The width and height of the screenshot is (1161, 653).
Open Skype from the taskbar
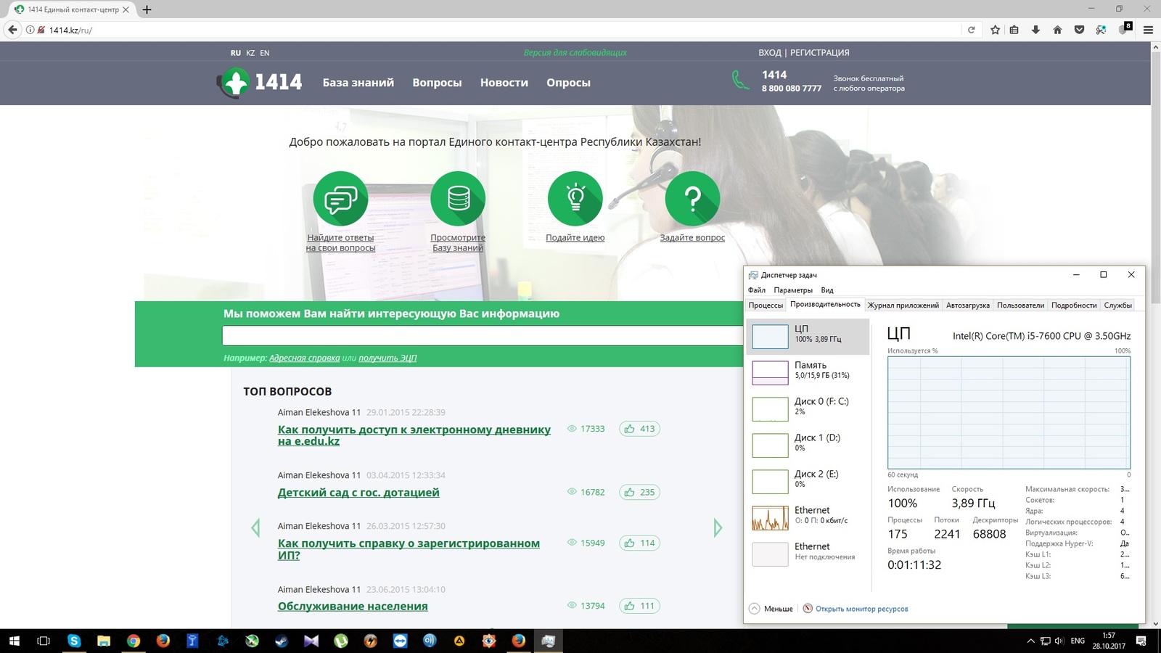pyautogui.click(x=74, y=641)
